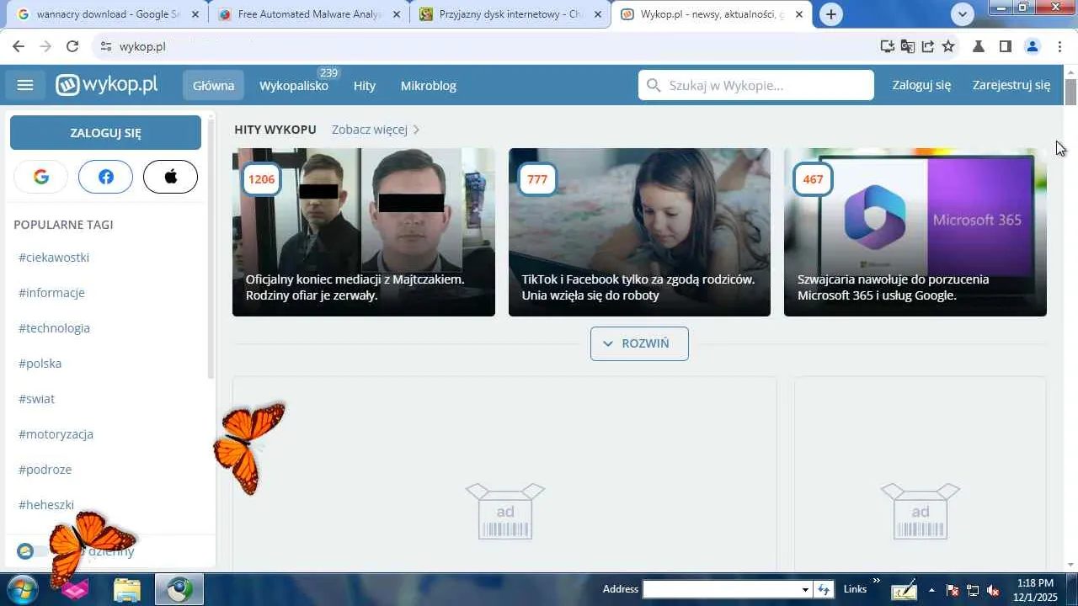Open the tablet input panel pen icon
1078x606 pixels.
point(904,590)
